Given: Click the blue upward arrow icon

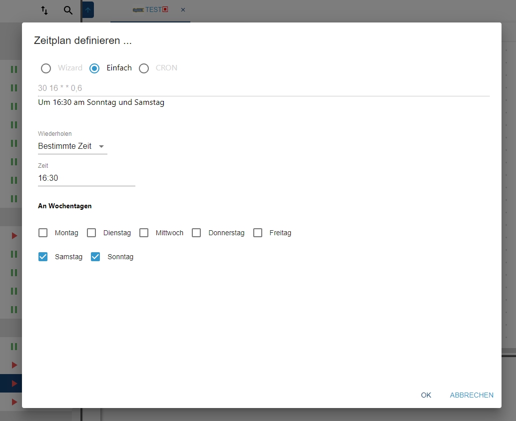Looking at the screenshot, I should click(88, 9).
